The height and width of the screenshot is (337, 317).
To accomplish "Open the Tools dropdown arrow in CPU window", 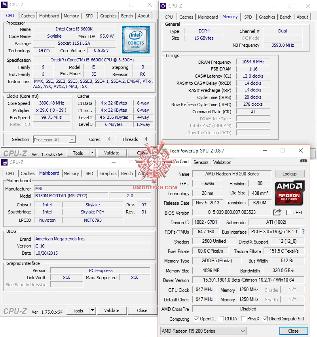I will click(92, 153).
